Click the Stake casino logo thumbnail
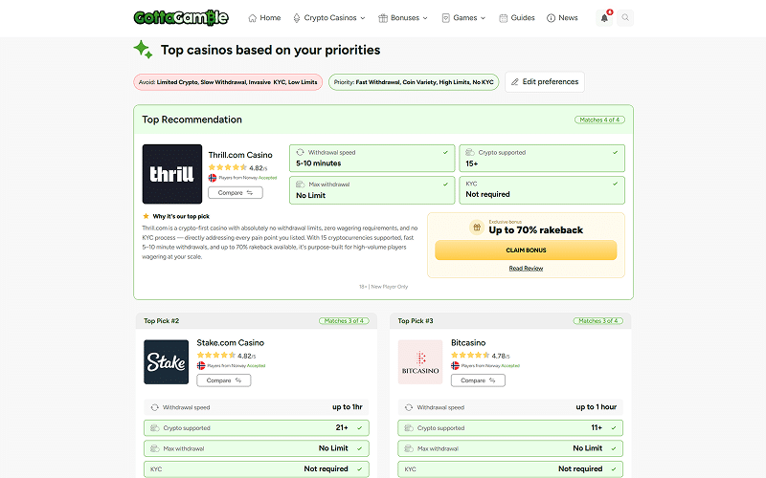Screen dimensions: 766x478 (x=166, y=362)
